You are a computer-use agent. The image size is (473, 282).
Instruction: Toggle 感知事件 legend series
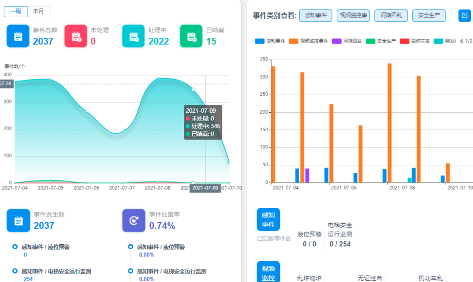coord(270,41)
